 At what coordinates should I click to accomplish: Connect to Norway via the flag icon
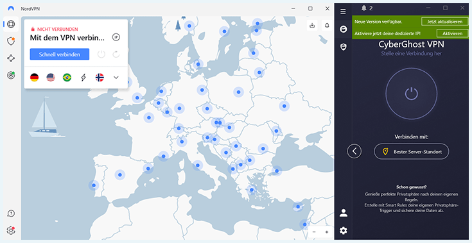[x=100, y=78]
